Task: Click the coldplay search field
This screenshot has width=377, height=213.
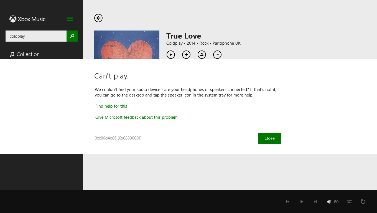Action: 36,36
